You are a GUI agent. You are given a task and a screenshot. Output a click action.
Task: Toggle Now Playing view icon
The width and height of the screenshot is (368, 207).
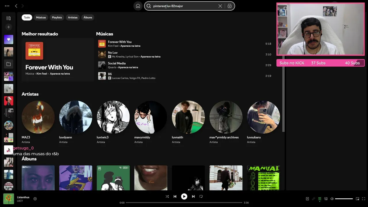tap(307, 199)
